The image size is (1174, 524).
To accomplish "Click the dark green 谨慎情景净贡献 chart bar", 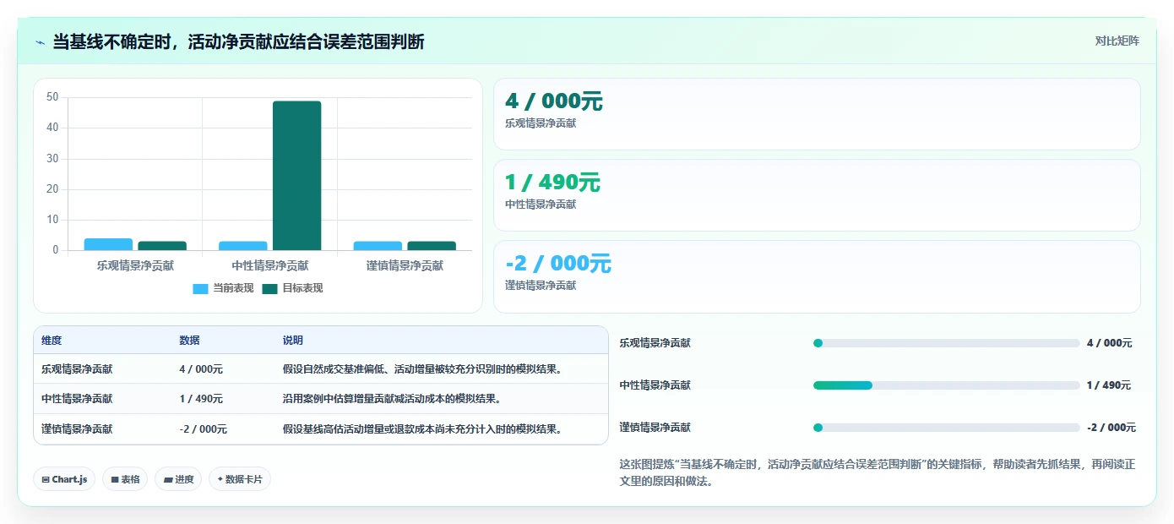I will 432,246.
